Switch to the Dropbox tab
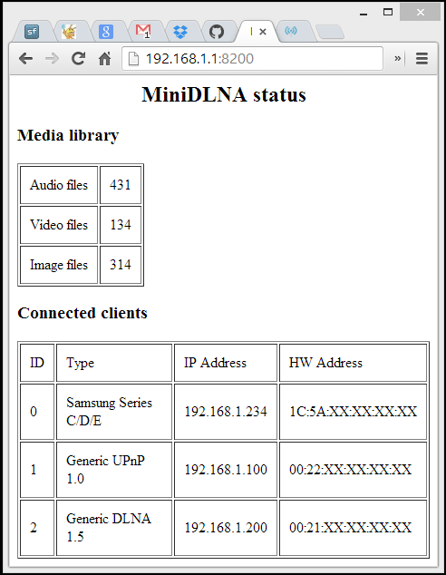 [179, 32]
